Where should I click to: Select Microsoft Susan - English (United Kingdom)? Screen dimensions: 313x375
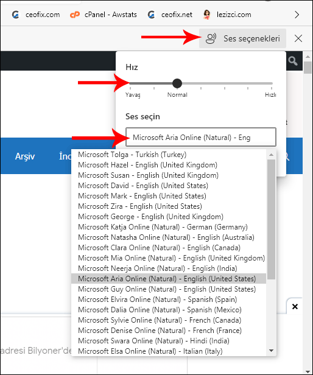(x=169, y=175)
